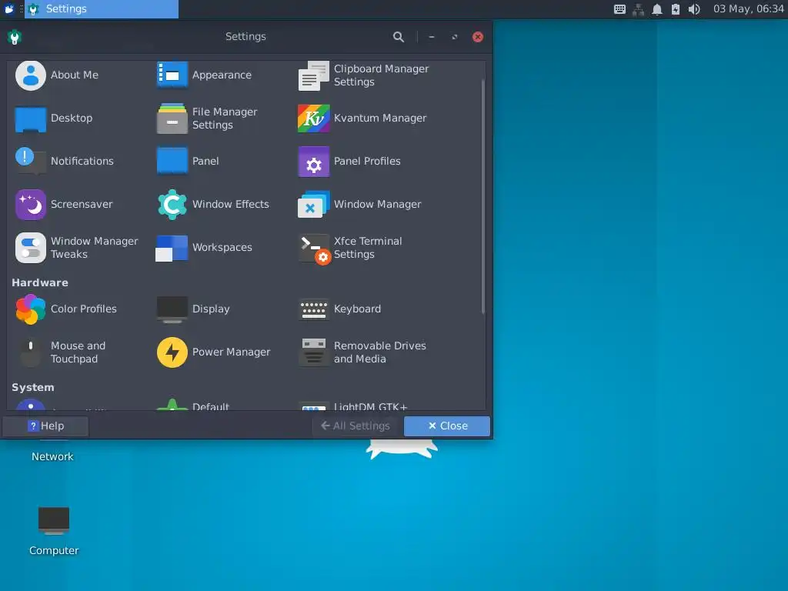Open Panel Profiles

tap(350, 162)
